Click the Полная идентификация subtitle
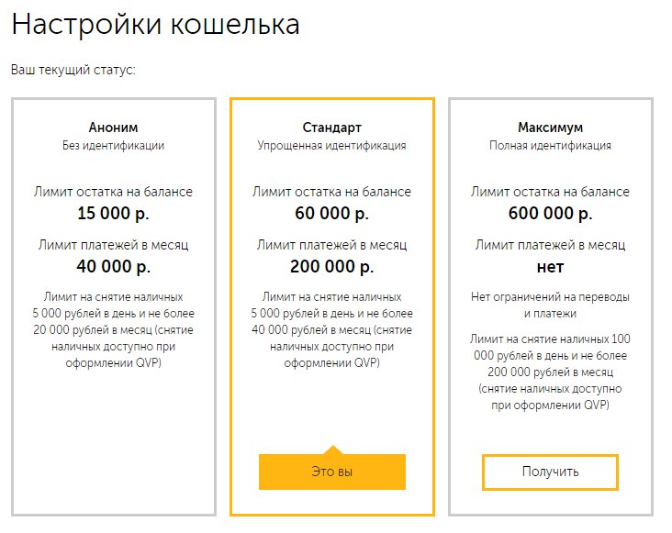Image resolution: width=672 pixels, height=533 pixels. pos(550,145)
